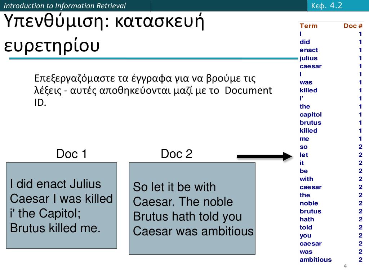This screenshot has width=369, height=276.
Task: Click the 'Term' column header
Action: click(x=308, y=26)
